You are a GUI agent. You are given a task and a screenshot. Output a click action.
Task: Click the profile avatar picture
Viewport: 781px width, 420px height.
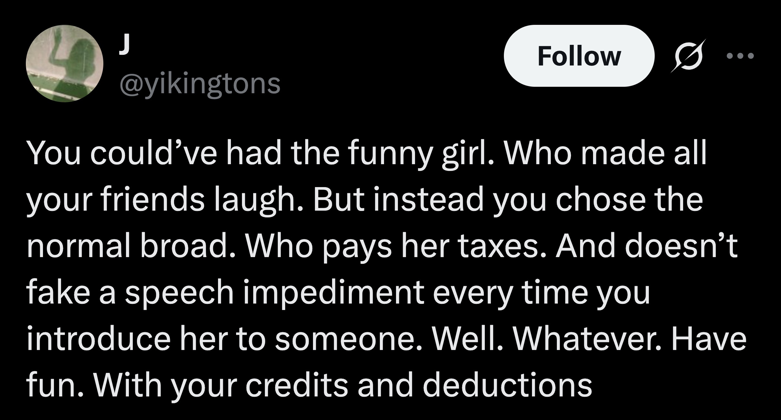[65, 64]
